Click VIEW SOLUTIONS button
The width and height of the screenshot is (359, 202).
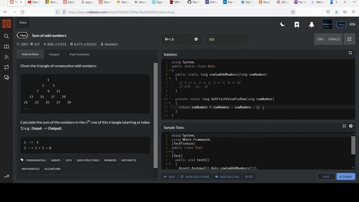pyautogui.click(x=195, y=177)
